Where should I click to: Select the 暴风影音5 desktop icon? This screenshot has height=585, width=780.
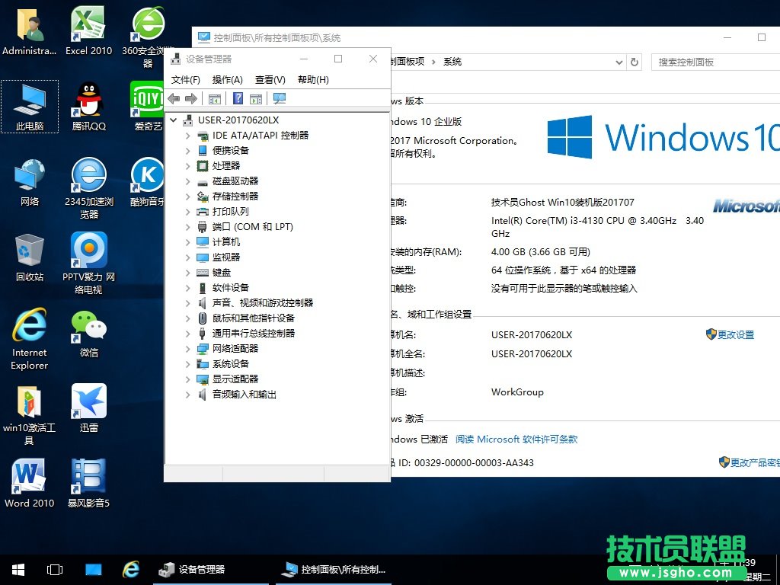pos(88,484)
